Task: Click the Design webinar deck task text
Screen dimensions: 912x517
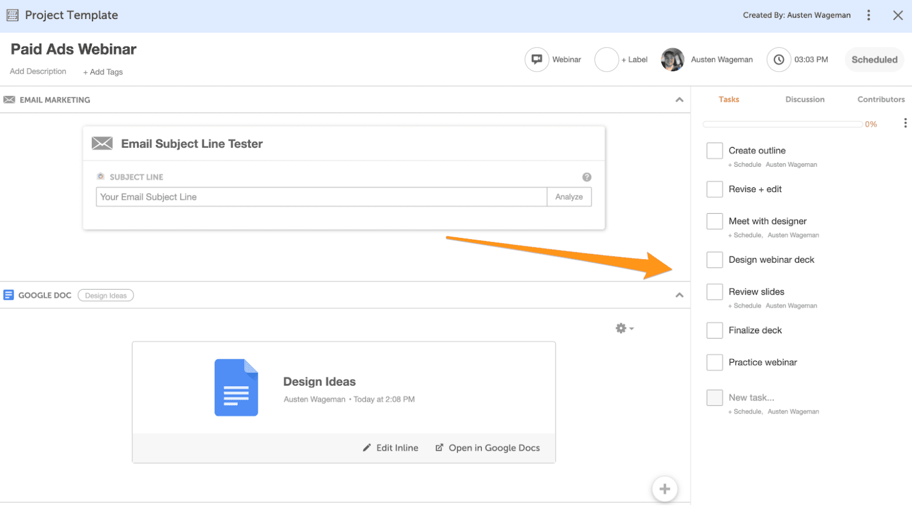Action: click(771, 260)
